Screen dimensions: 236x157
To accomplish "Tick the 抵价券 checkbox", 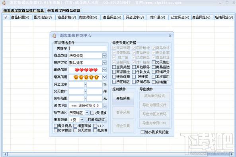I will click(95, 130).
